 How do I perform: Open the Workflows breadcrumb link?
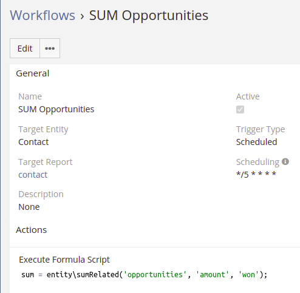pos(43,15)
